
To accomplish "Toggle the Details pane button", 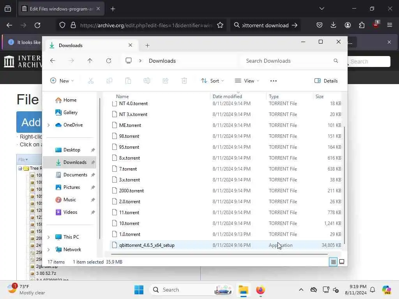I will coord(326,81).
